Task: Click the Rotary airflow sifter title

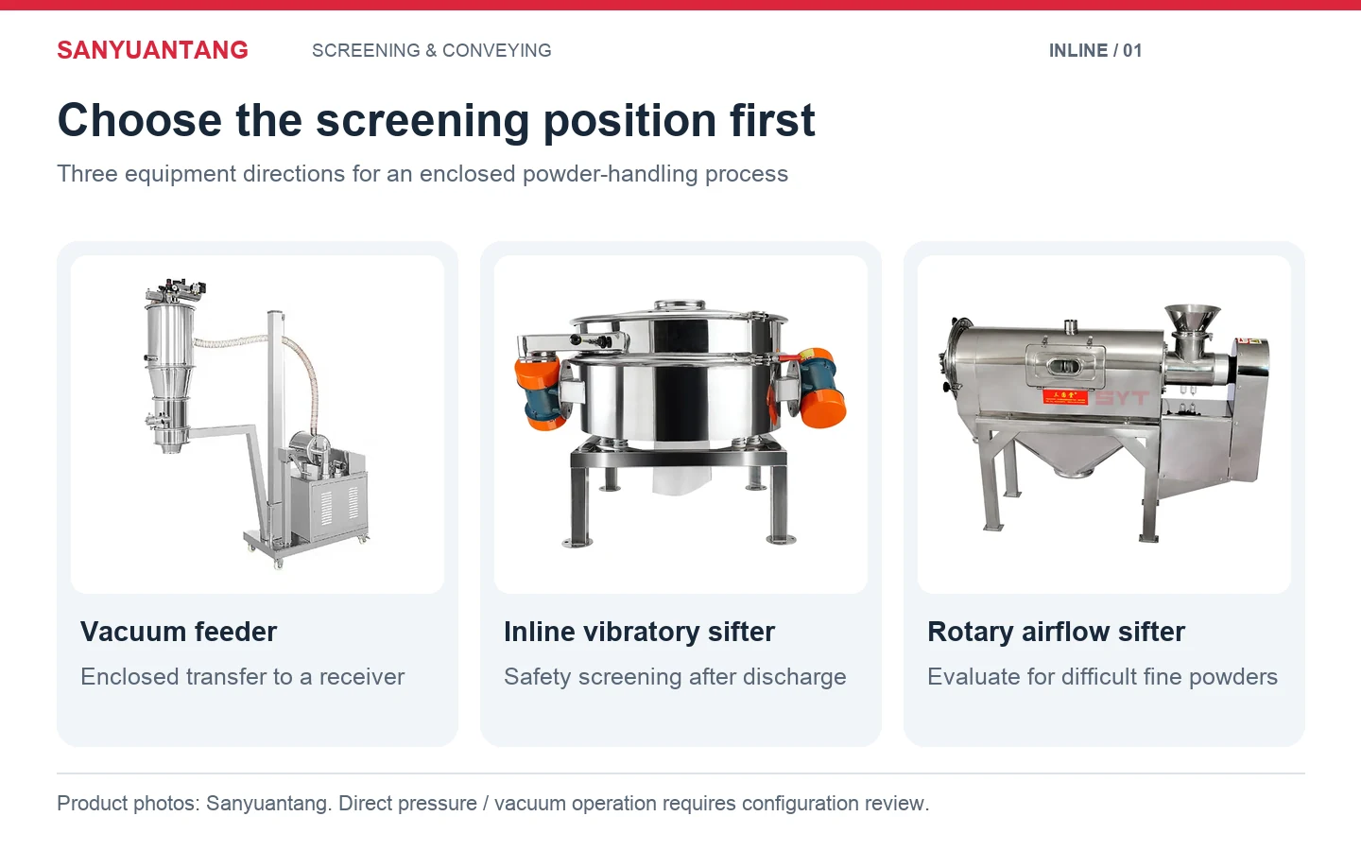Action: pos(1056,632)
